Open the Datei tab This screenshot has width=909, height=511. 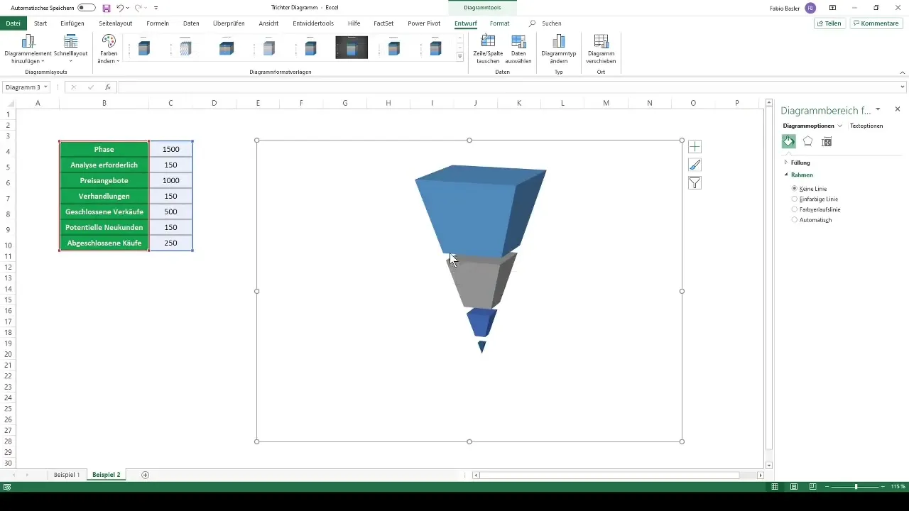click(x=12, y=23)
